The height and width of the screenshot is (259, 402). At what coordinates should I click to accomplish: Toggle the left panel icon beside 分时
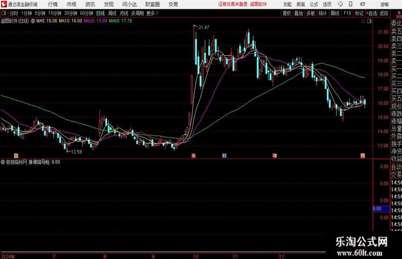tap(3, 13)
